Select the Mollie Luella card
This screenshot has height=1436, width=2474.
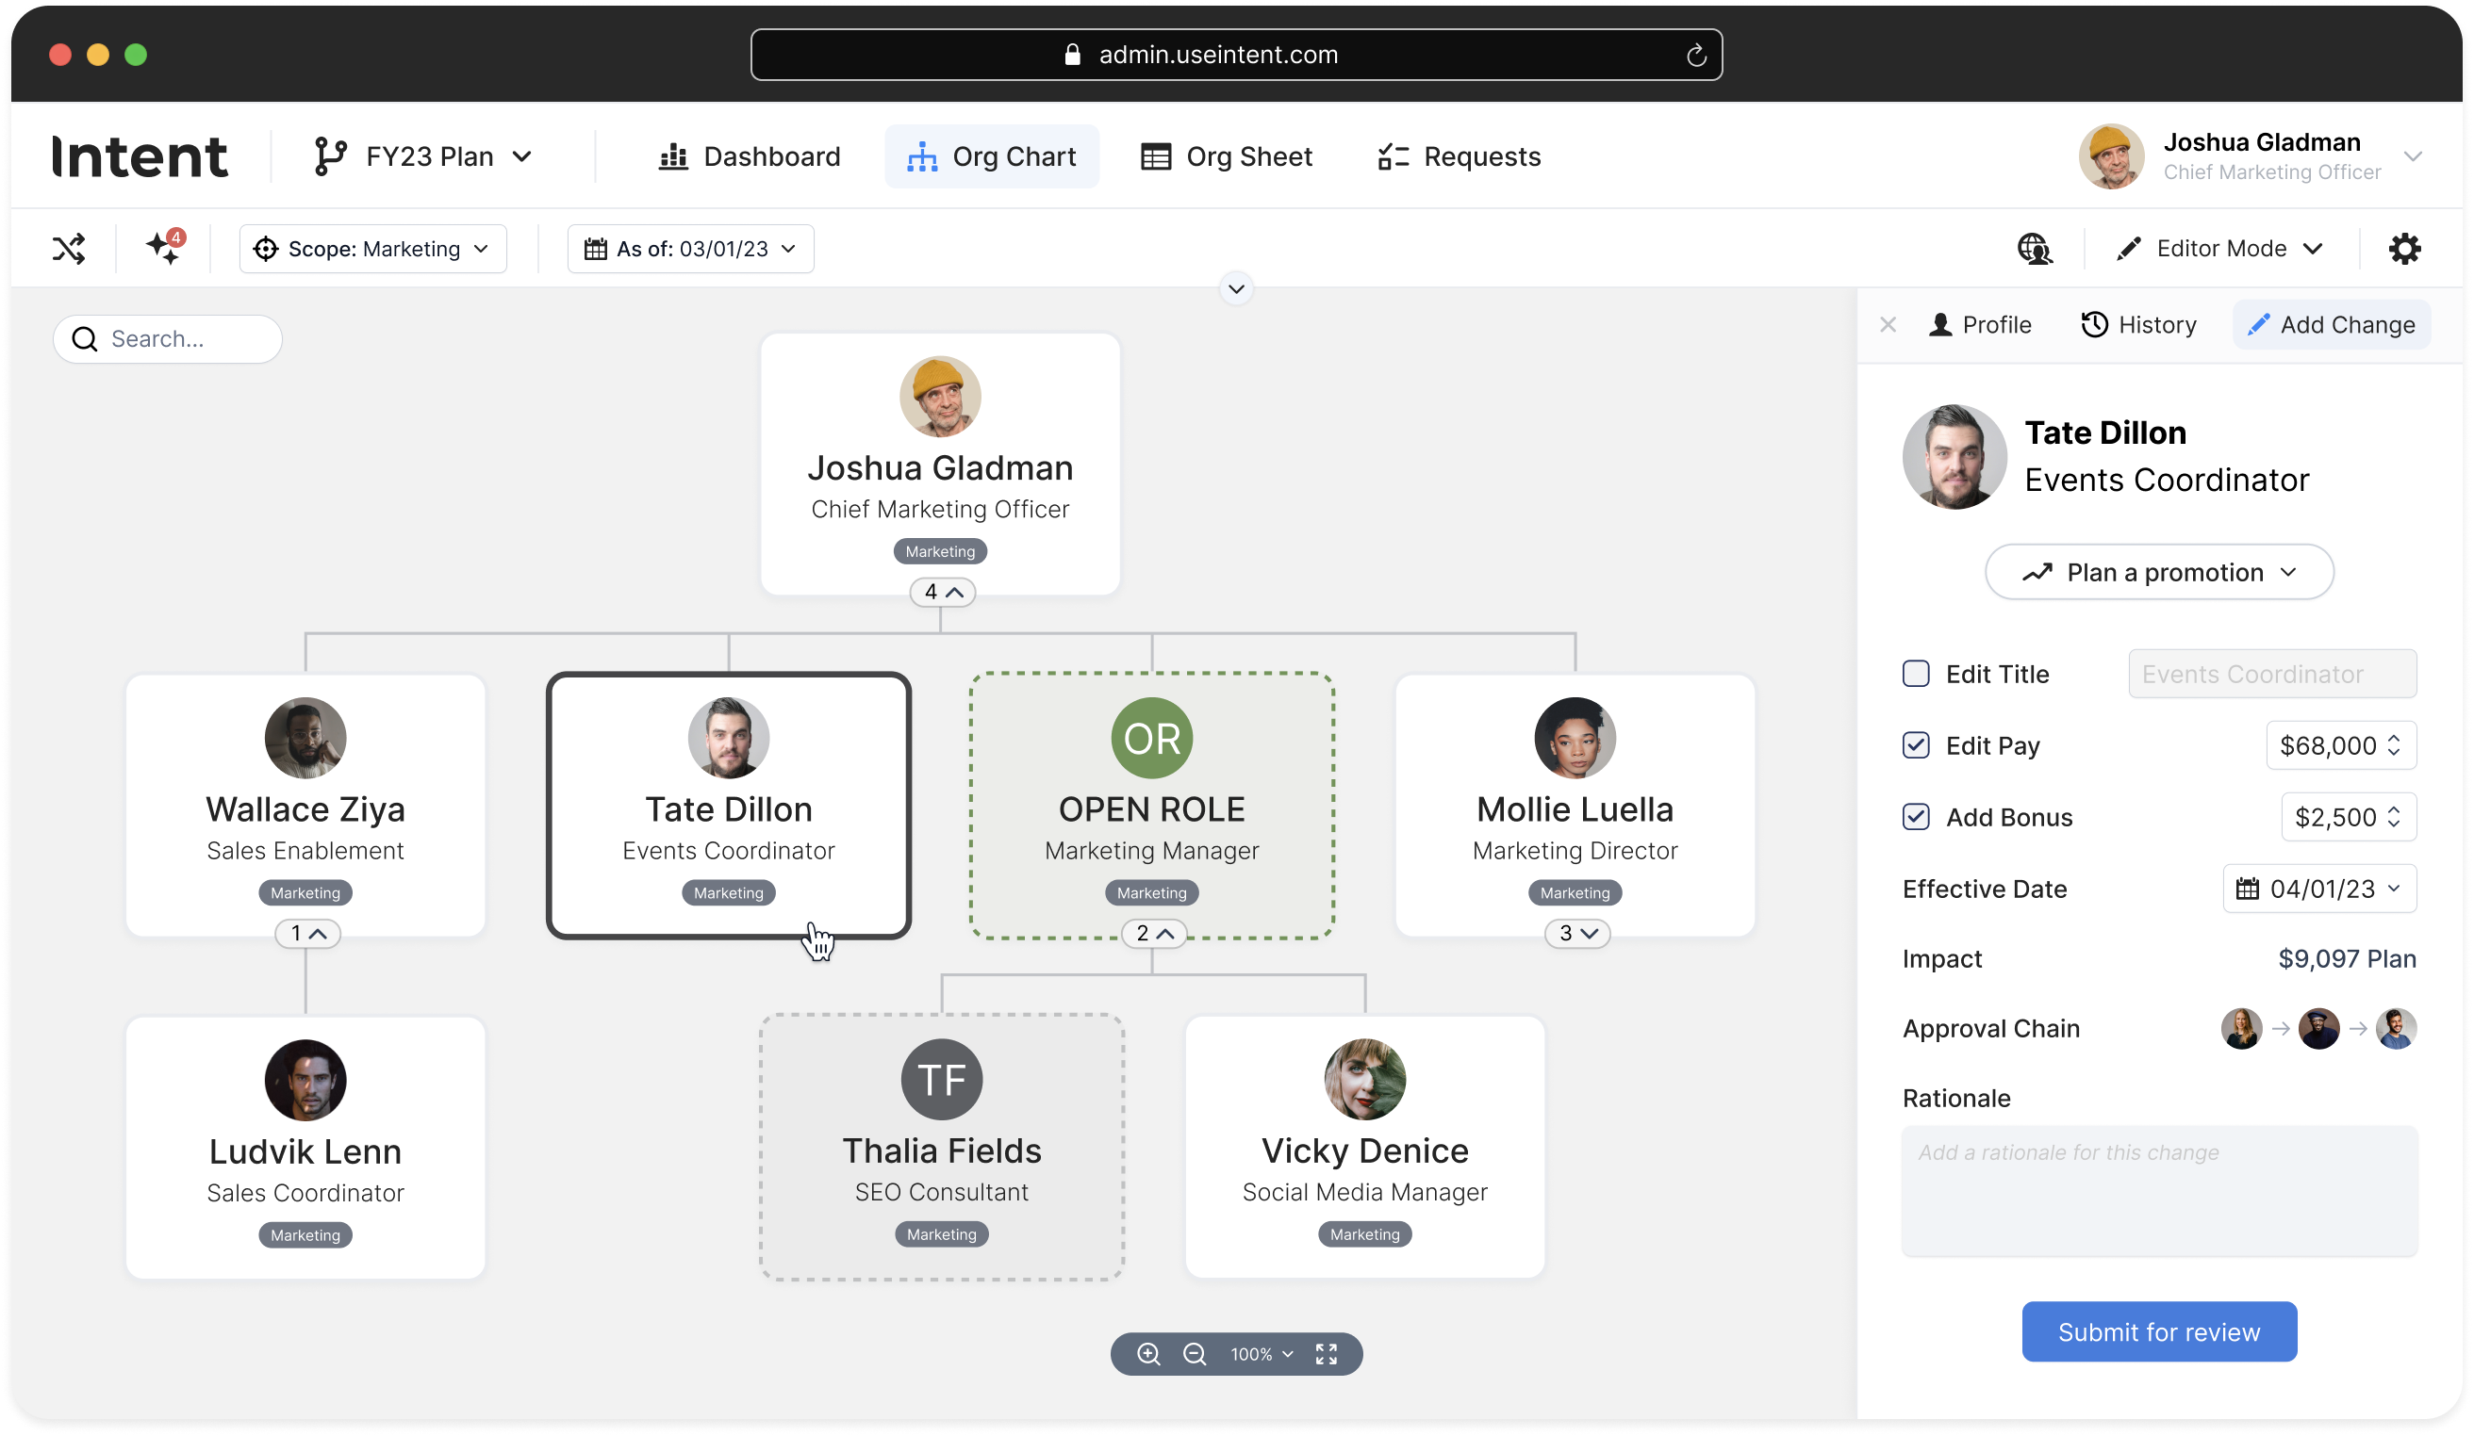1575,806
